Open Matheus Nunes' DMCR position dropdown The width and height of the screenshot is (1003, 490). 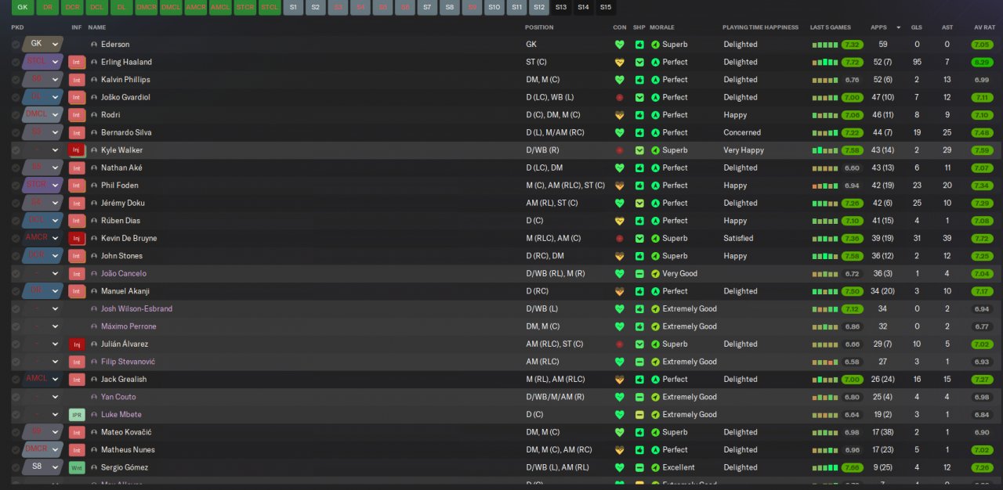[42, 450]
